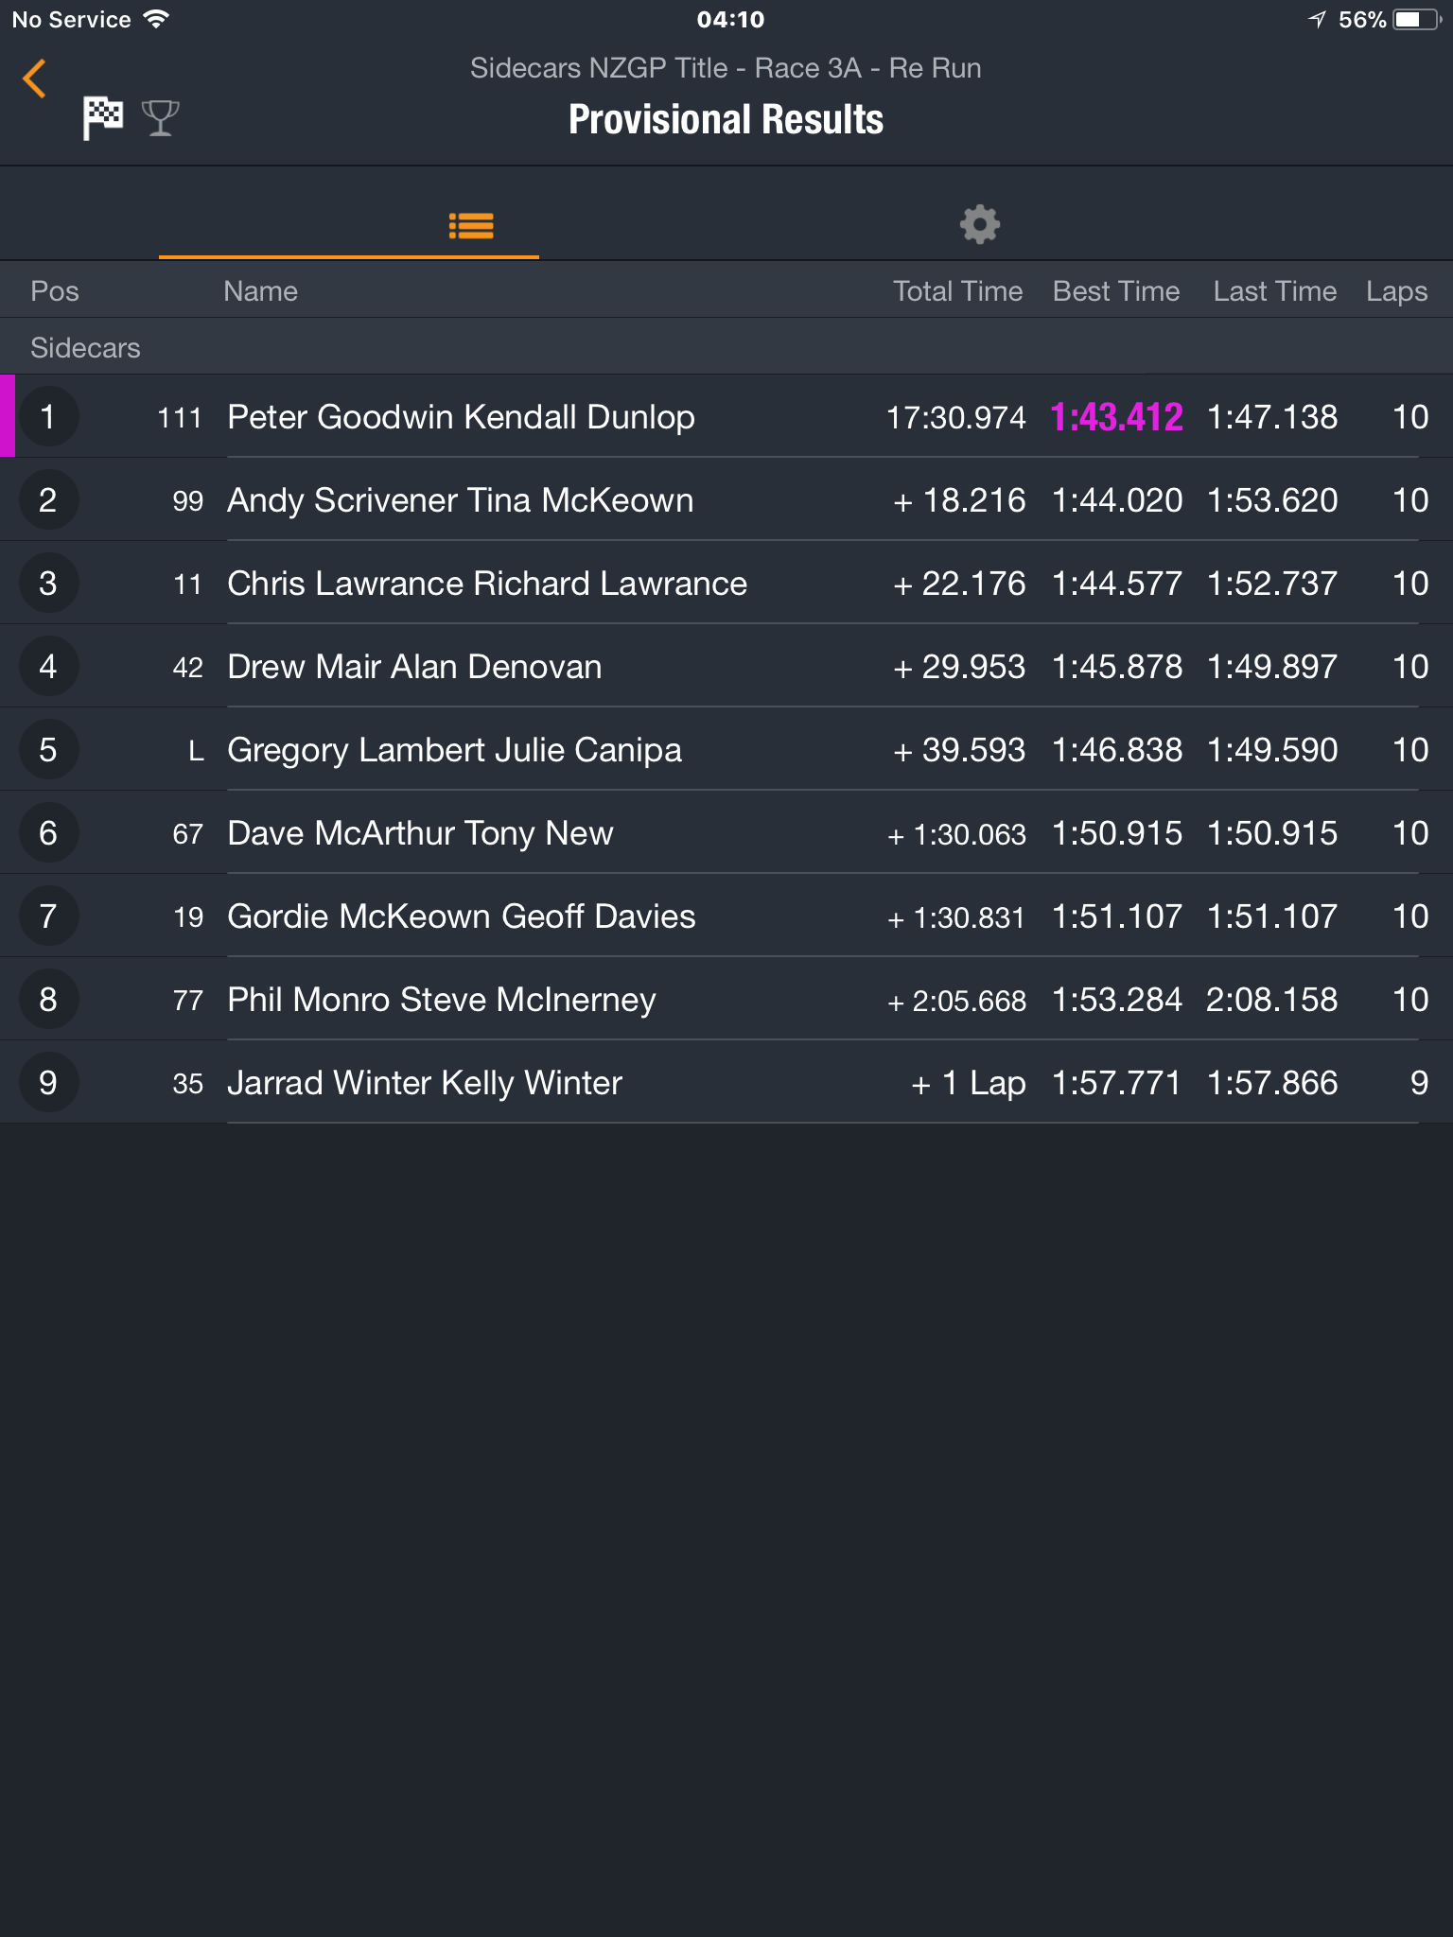
Task: Open Peter Goodwin Kendall Dunlop's result row
Action: [x=726, y=417]
